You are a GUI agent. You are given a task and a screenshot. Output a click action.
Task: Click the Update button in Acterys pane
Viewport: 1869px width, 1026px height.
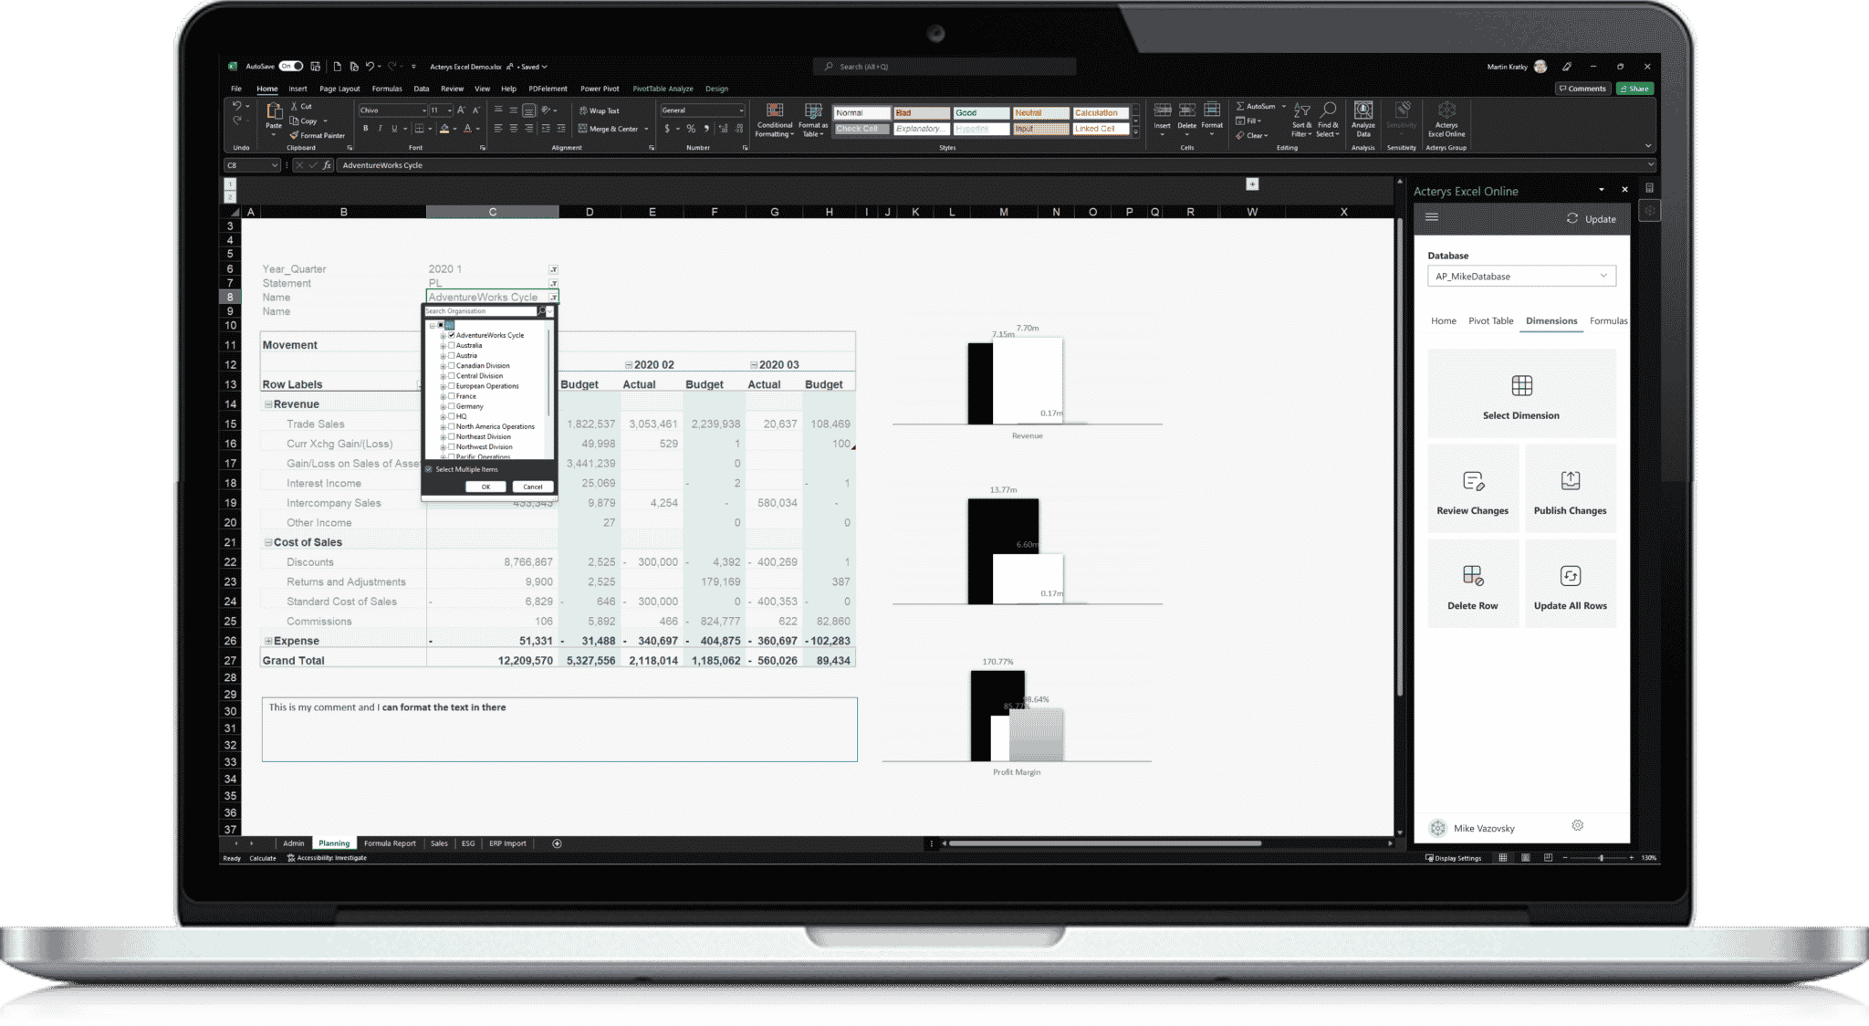click(1592, 219)
